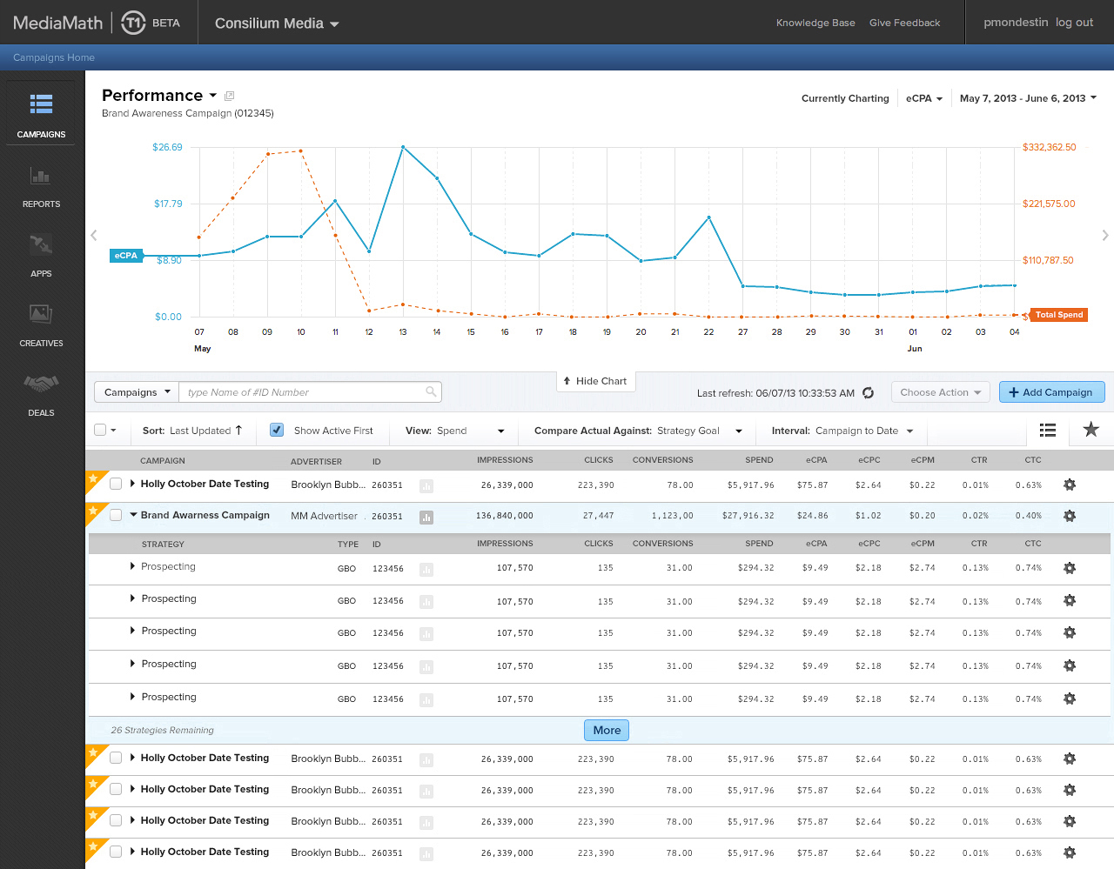The width and height of the screenshot is (1114, 869).
Task: Go to Creatives in the sidebar
Action: [41, 315]
